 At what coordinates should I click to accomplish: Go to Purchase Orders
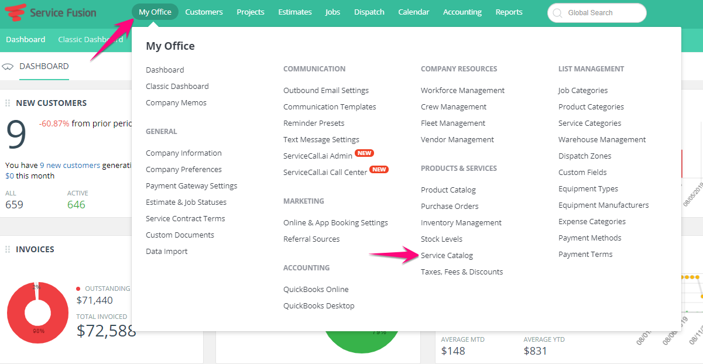click(x=450, y=207)
